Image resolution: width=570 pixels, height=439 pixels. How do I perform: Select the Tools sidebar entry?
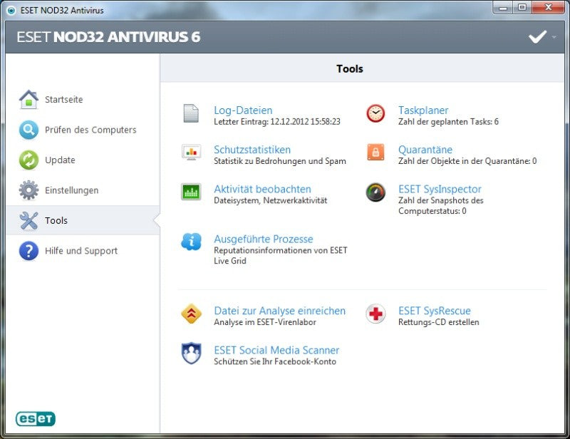[83, 220]
